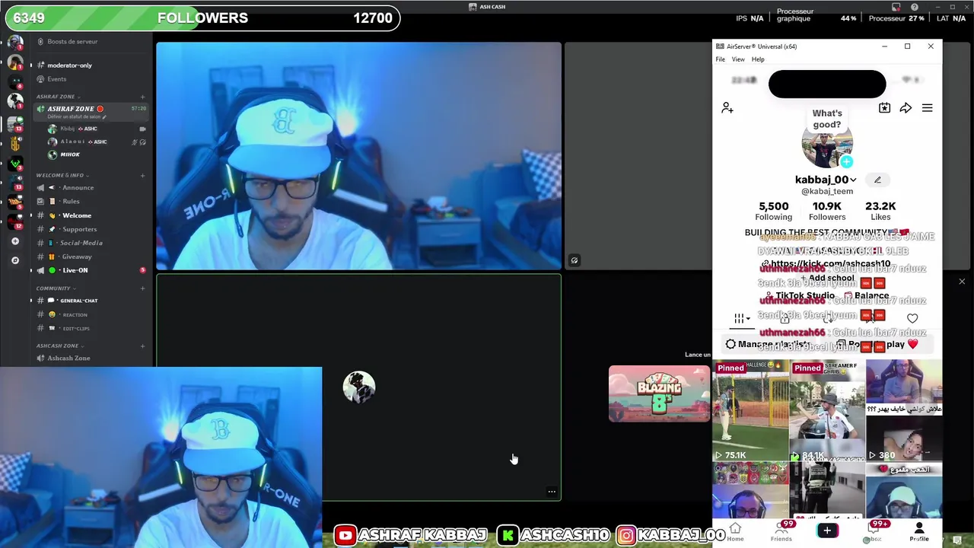Open the TikTok hamburger menu
This screenshot has height=548, width=974.
point(927,108)
